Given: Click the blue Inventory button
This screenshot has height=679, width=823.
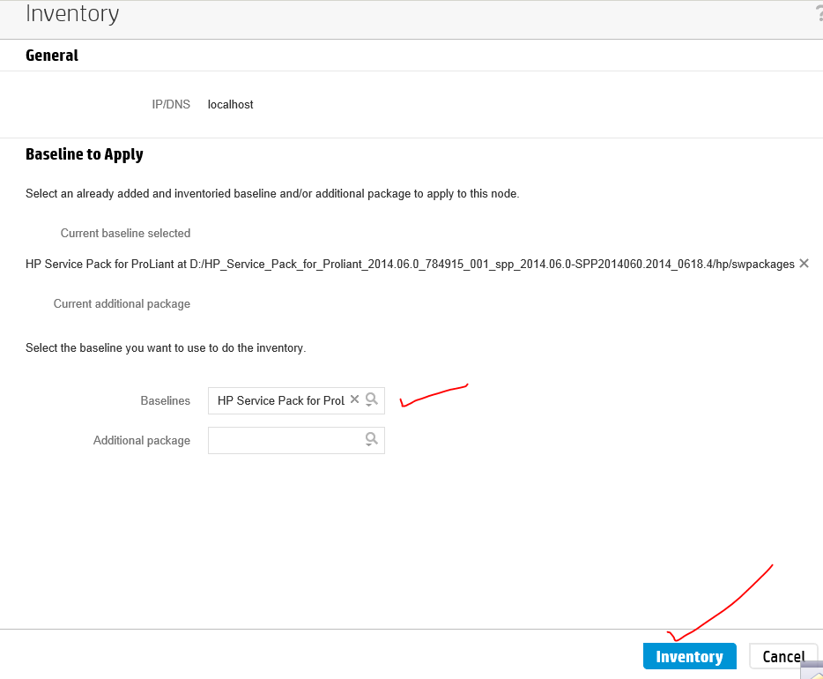Looking at the screenshot, I should 689,656.
